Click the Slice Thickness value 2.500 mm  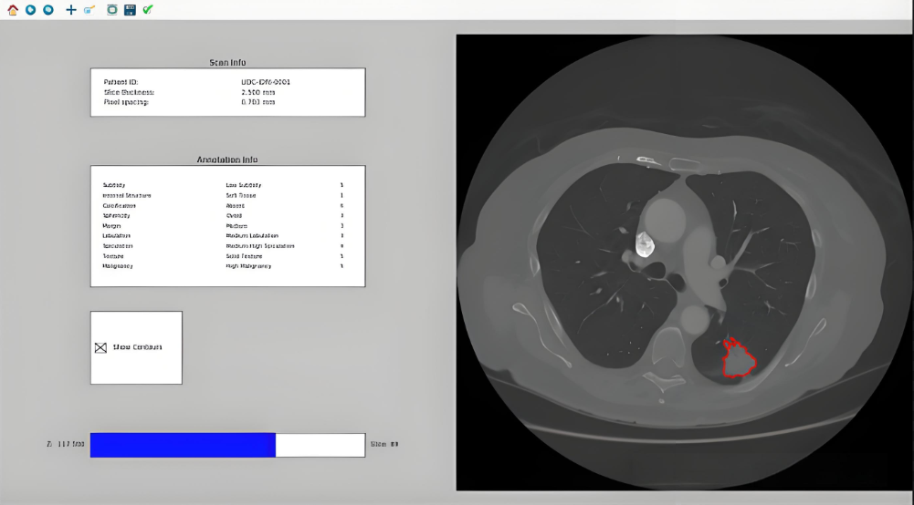tap(258, 92)
